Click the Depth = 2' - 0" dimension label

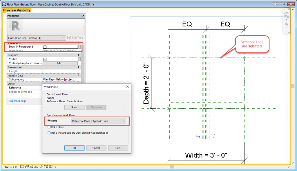coord(146,84)
